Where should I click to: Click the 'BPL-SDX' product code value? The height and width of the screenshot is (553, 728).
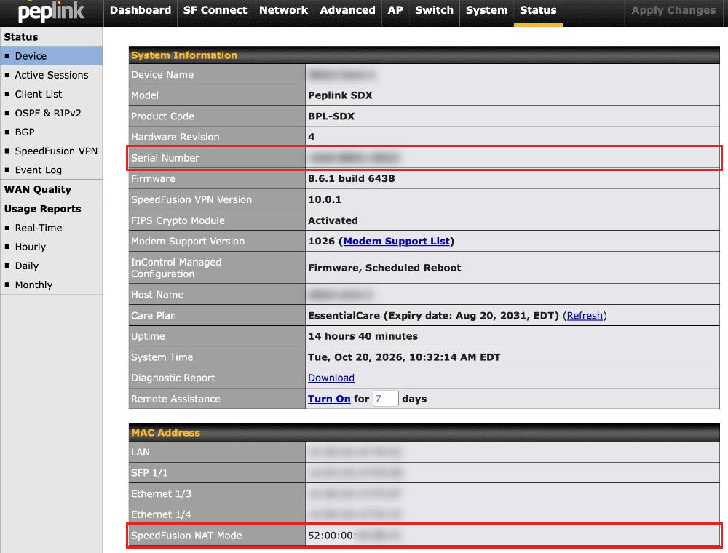click(x=331, y=116)
